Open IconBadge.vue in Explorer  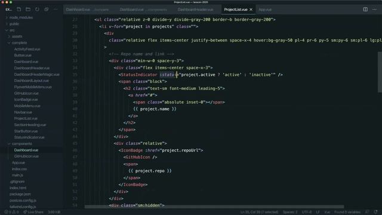[x=26, y=100]
